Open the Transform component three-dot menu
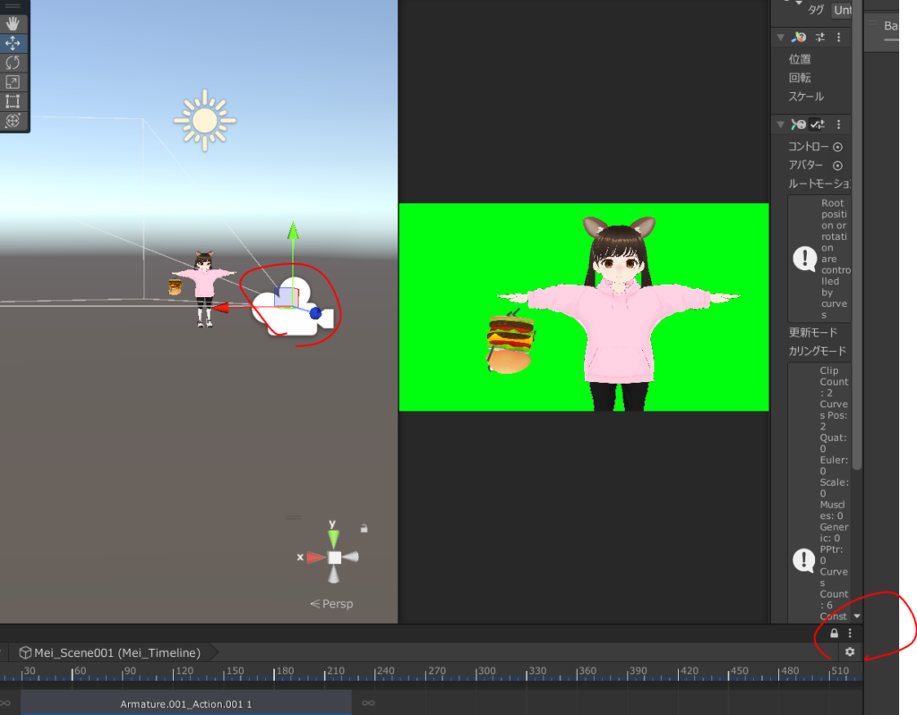The width and height of the screenshot is (917, 715). tap(838, 38)
